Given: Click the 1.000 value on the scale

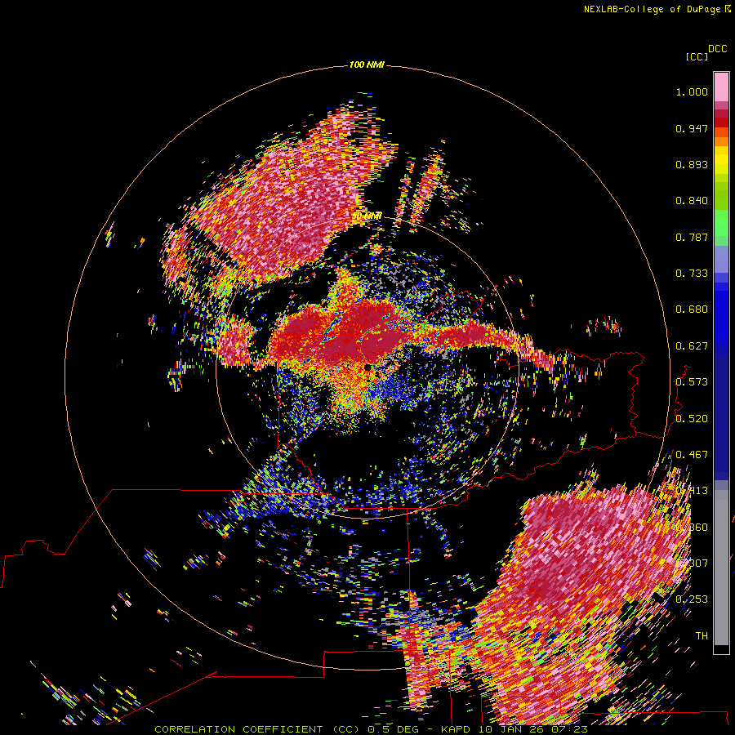Looking at the screenshot, I should 692,92.
